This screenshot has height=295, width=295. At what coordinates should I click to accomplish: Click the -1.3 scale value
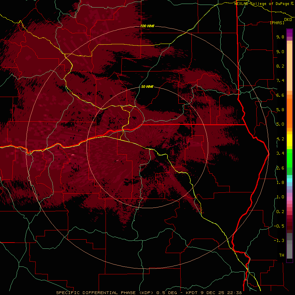(279, 241)
